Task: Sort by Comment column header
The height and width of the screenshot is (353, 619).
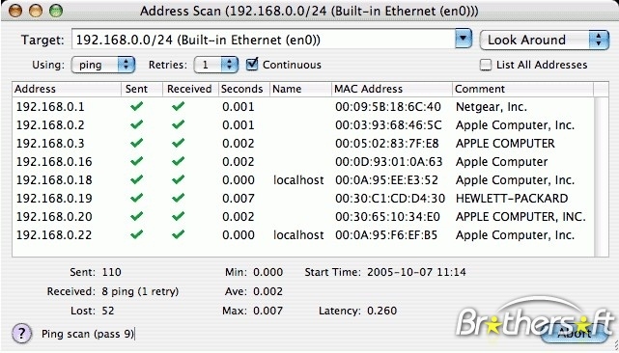Action: (522, 89)
